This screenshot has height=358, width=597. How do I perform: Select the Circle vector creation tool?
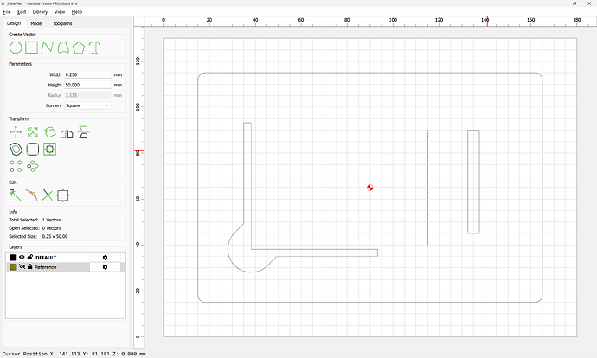tap(16, 48)
